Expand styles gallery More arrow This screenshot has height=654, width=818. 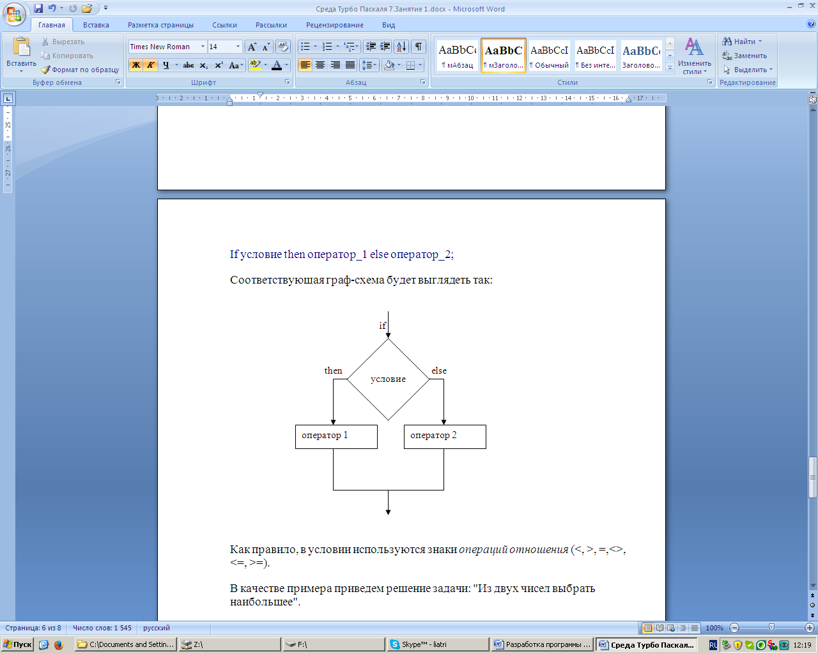(x=670, y=68)
